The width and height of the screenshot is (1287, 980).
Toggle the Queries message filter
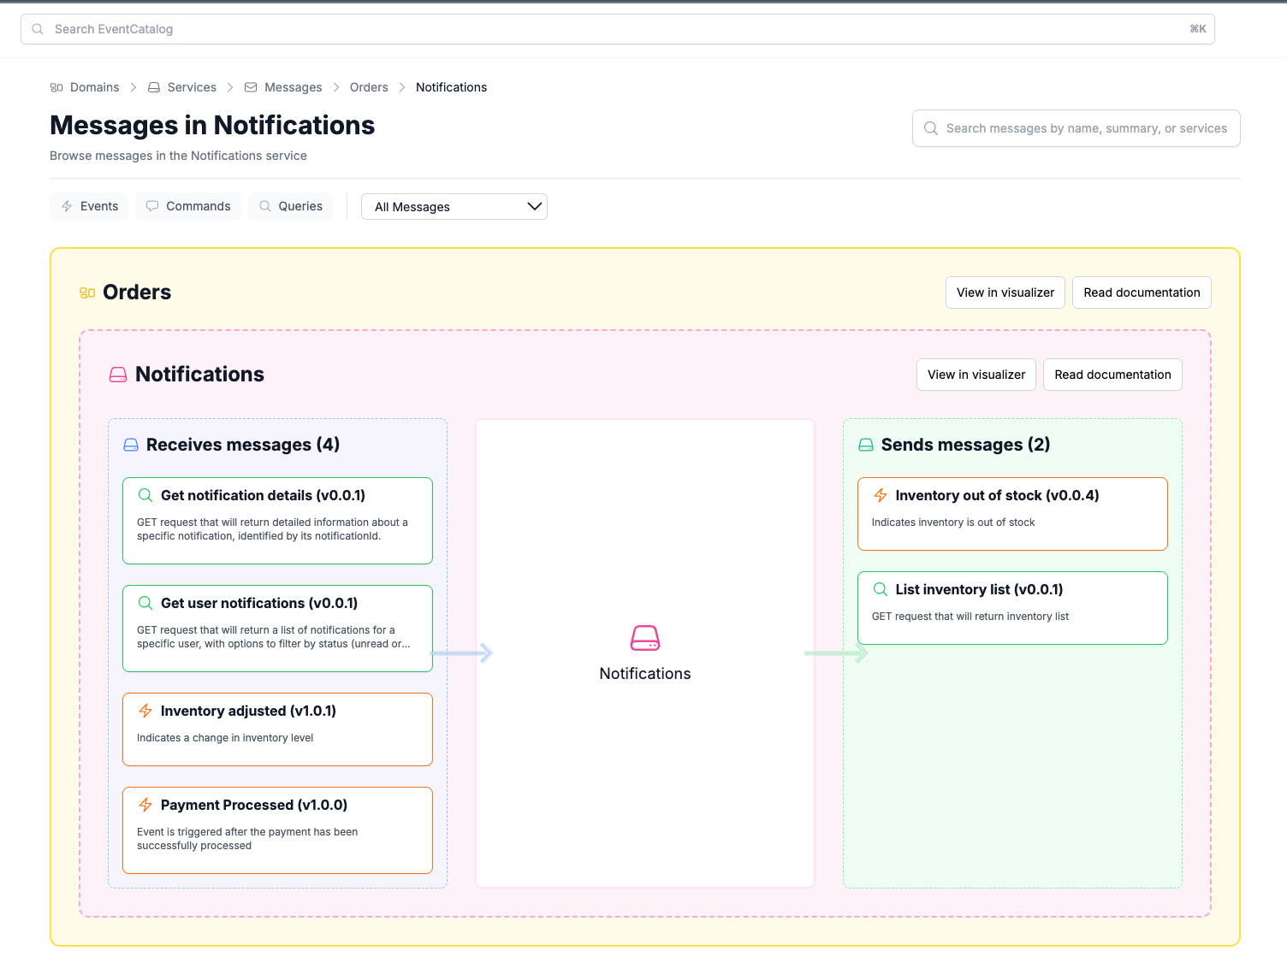(x=290, y=206)
